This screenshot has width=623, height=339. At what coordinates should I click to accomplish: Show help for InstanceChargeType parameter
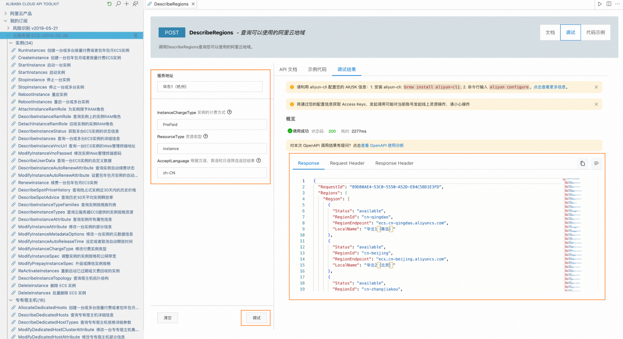230,112
